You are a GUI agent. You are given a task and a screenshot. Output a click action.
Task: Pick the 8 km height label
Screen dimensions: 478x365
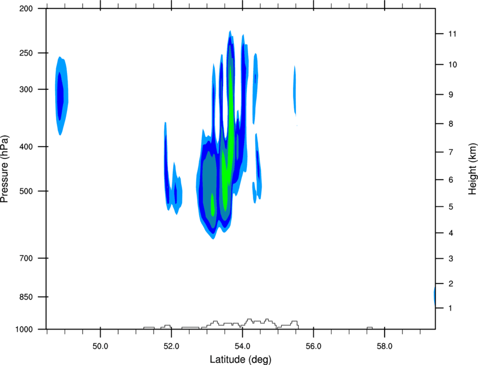tap(451, 124)
